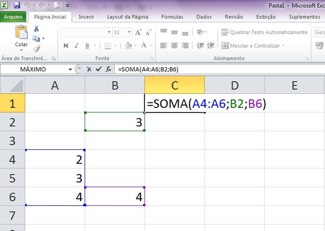Switch to the Exibição tab

(x=266, y=17)
